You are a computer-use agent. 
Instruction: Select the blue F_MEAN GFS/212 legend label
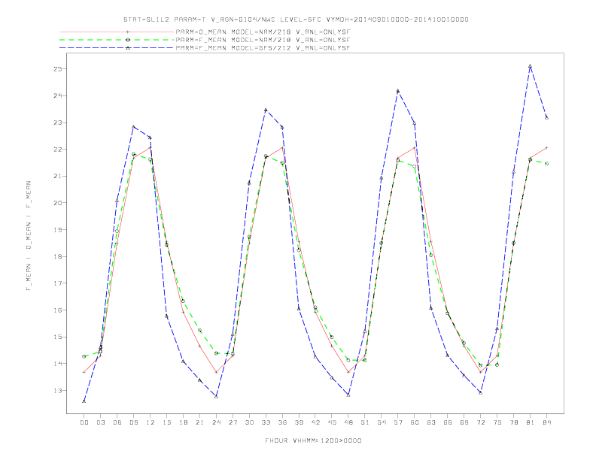(263, 48)
